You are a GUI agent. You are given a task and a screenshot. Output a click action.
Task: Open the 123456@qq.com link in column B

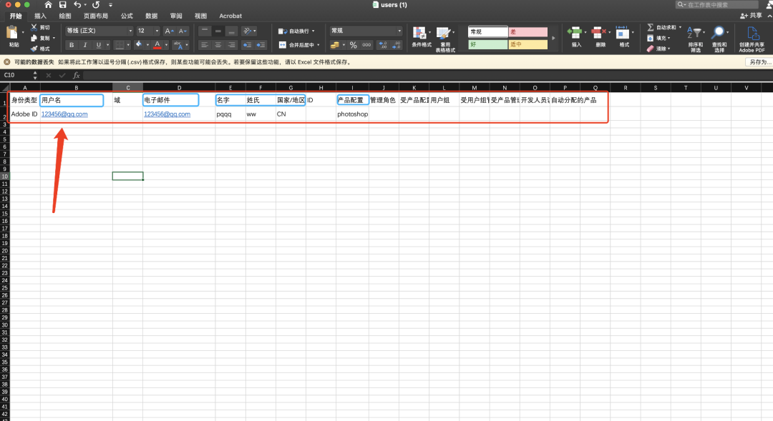click(64, 114)
